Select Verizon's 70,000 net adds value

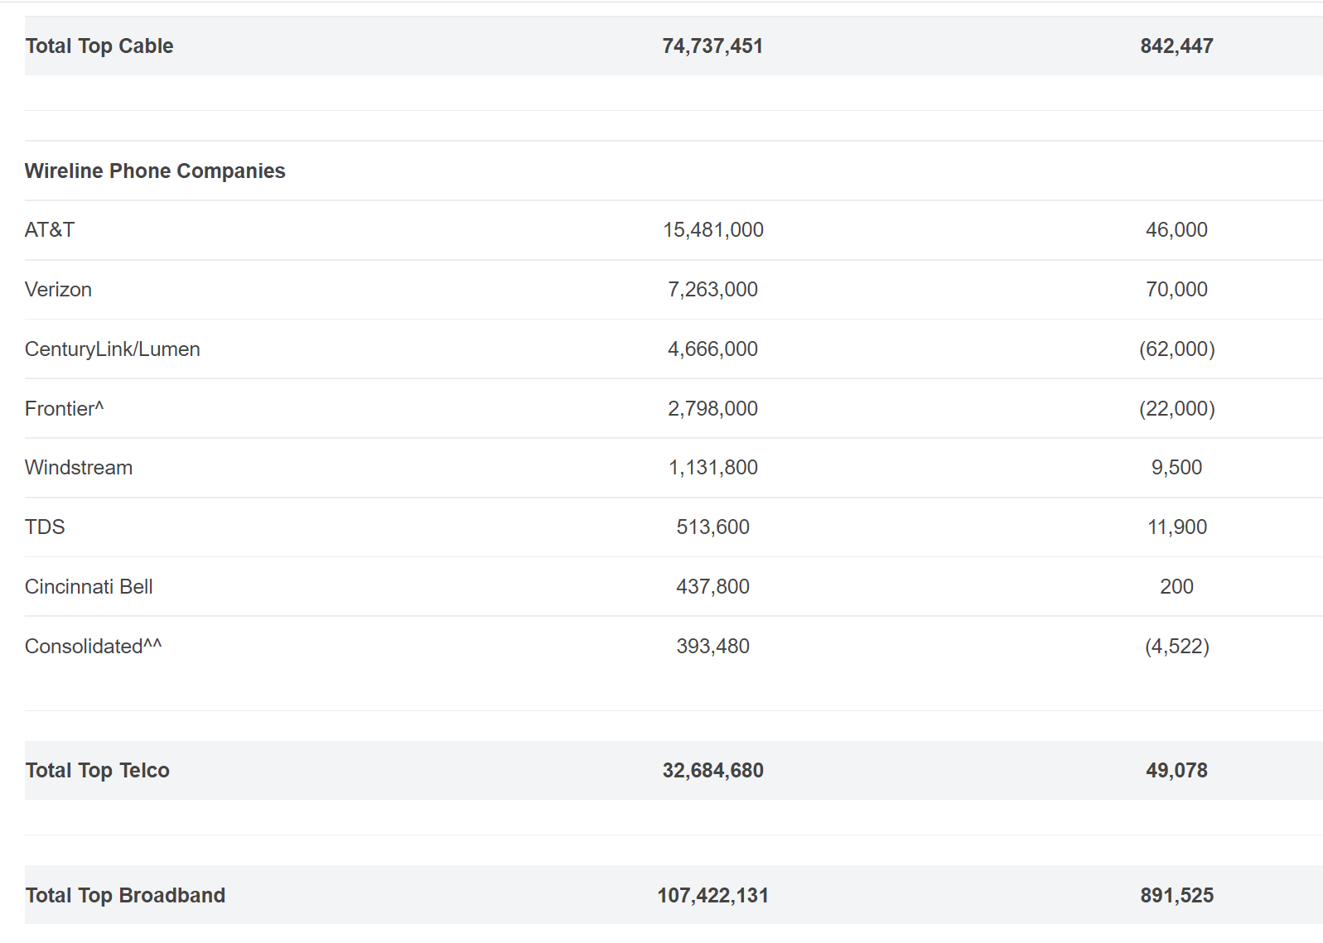(x=1176, y=290)
